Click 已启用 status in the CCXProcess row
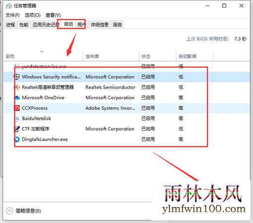253x223 pixels. [148, 108]
